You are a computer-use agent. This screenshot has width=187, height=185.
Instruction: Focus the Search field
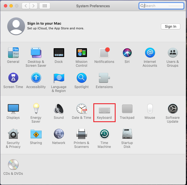161,6
